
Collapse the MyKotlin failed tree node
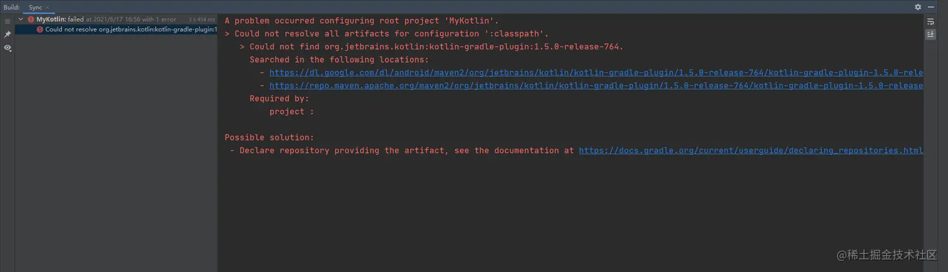tap(21, 19)
